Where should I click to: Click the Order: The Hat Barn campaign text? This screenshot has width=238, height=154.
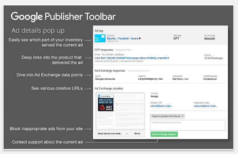[109, 55]
